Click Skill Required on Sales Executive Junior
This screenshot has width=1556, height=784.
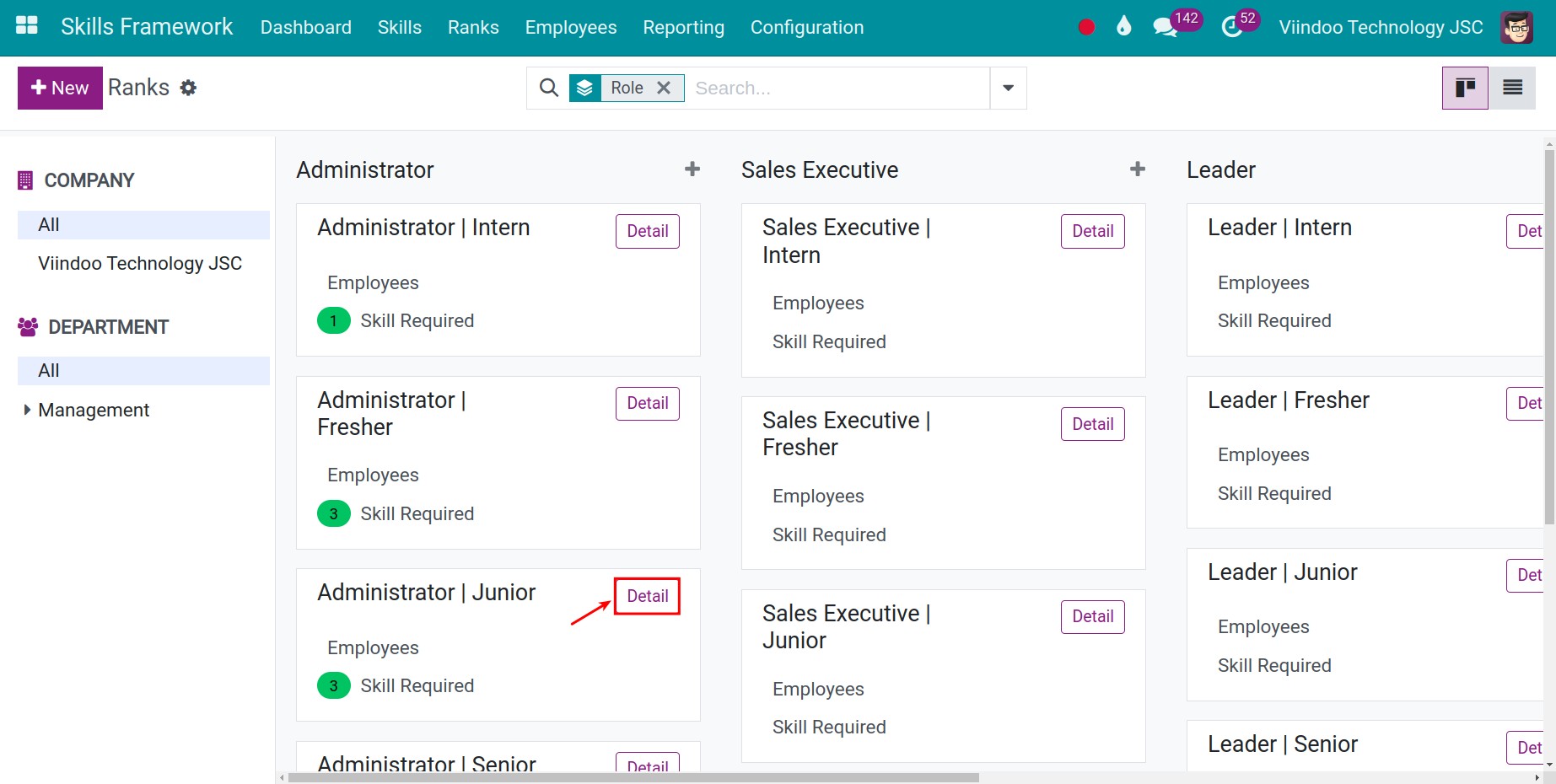(829, 727)
